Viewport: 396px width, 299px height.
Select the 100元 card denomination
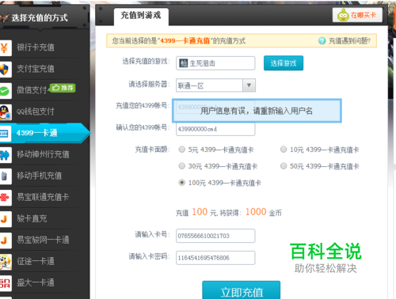pos(182,183)
